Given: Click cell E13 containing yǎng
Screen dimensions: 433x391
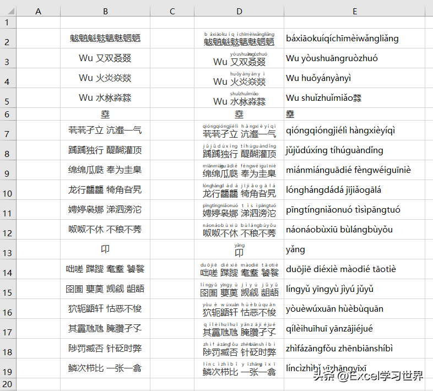Looking at the screenshot, I should click(355, 249).
